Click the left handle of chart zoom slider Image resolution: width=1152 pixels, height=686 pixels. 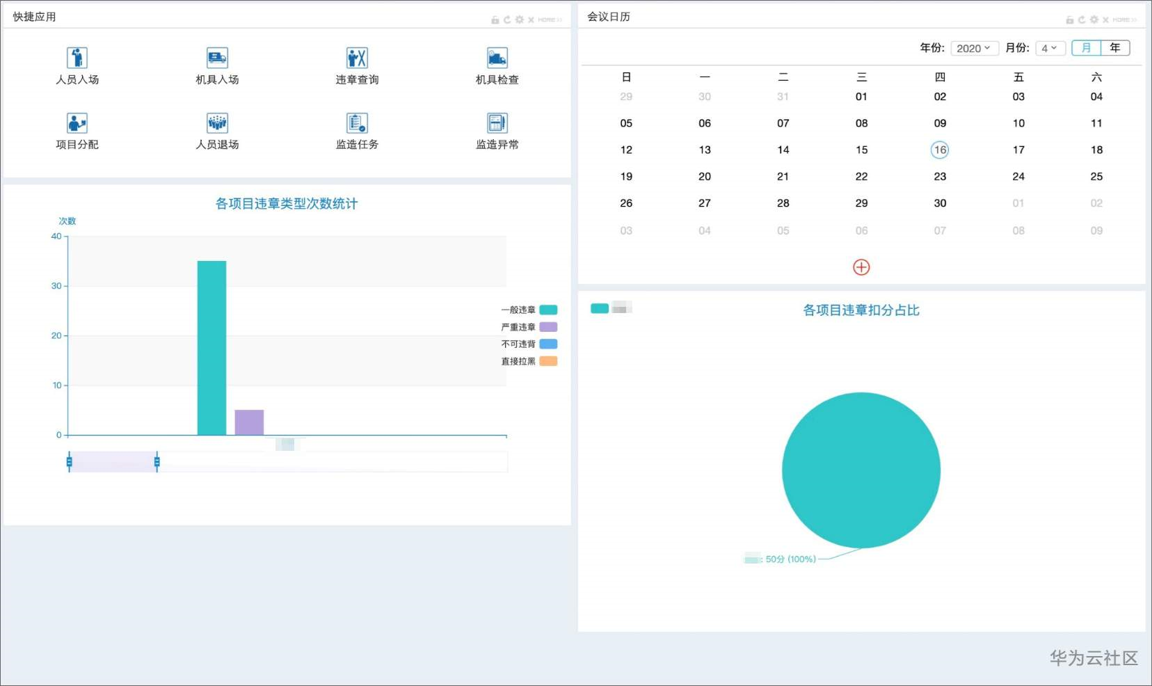69,461
